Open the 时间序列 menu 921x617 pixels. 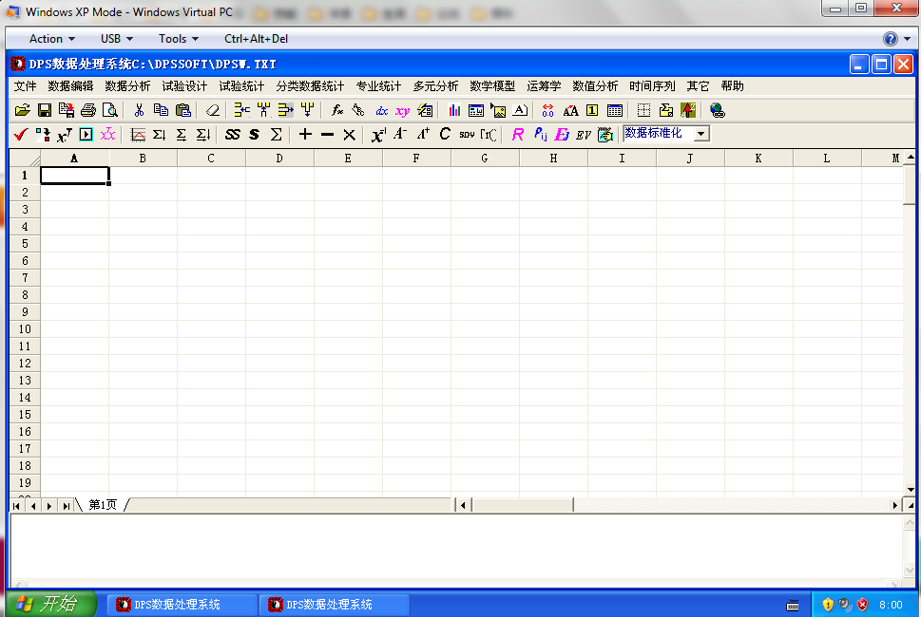(652, 86)
